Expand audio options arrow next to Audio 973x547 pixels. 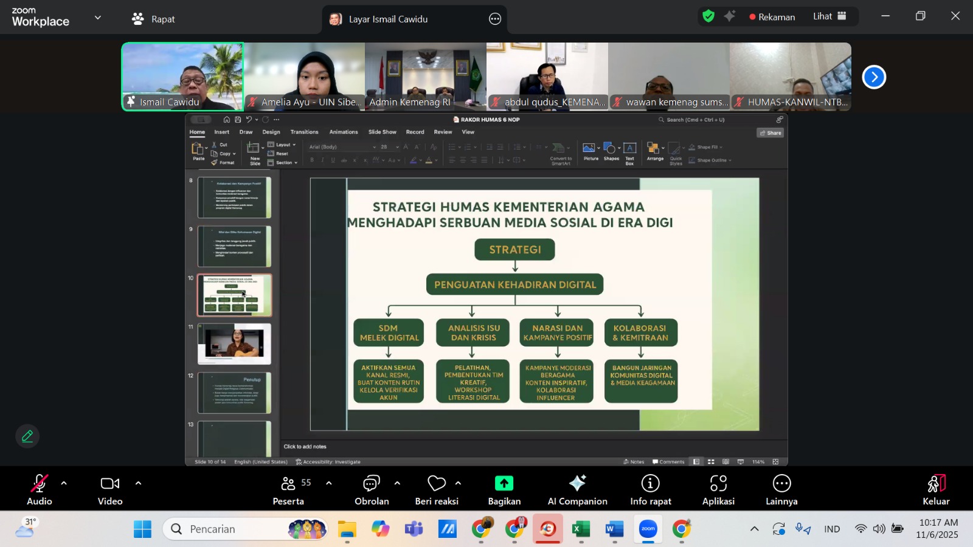point(64,484)
